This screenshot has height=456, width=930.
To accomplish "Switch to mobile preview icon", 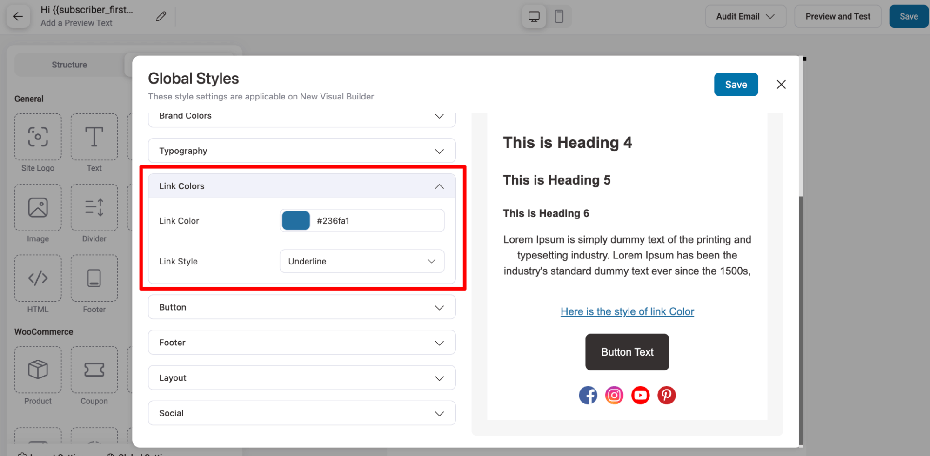I will (x=559, y=17).
